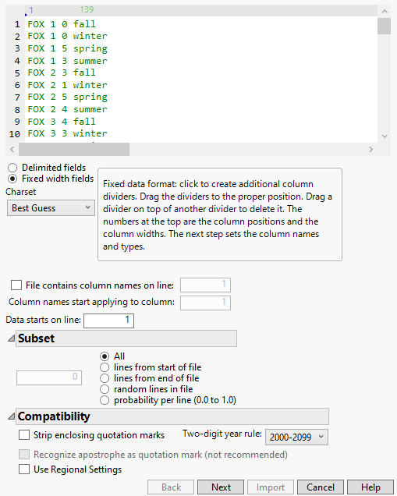Select lines from end of file option

[x=105, y=378]
